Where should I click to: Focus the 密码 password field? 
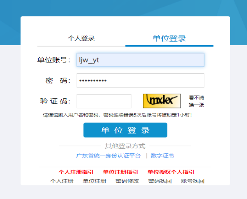[x=140, y=80]
